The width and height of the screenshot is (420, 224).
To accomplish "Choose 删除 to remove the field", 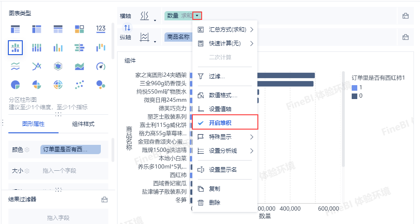I will 225,203.
